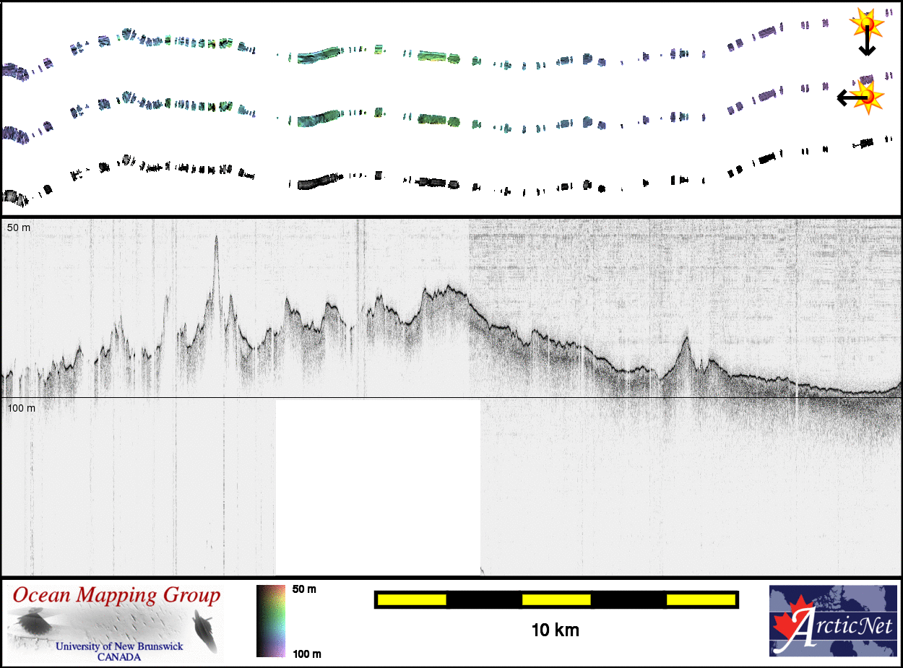Select the 10 km scale bar label
Image resolution: width=903 pixels, height=668 pixels.
coord(555,630)
